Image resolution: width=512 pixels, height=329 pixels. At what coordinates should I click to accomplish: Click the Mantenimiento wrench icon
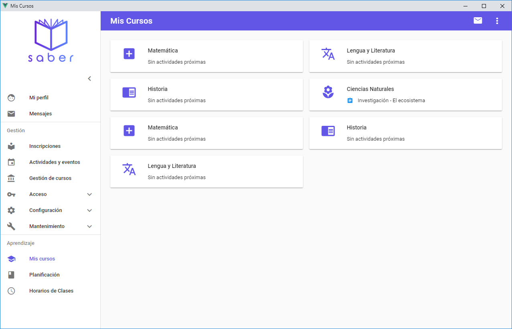tap(11, 226)
